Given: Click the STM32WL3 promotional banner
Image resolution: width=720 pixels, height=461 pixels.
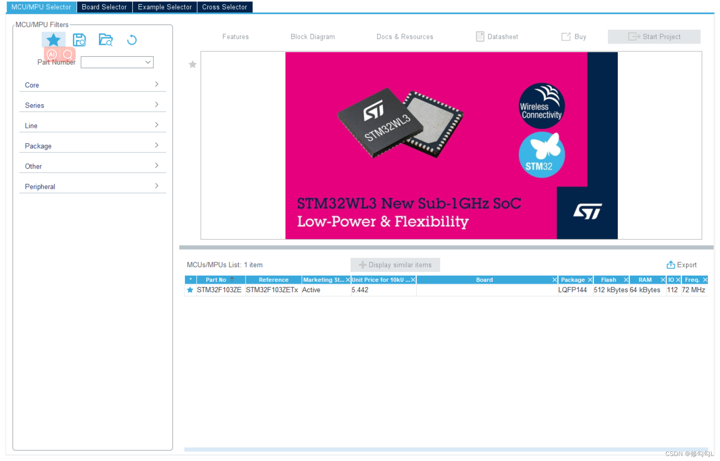Looking at the screenshot, I should [451, 145].
